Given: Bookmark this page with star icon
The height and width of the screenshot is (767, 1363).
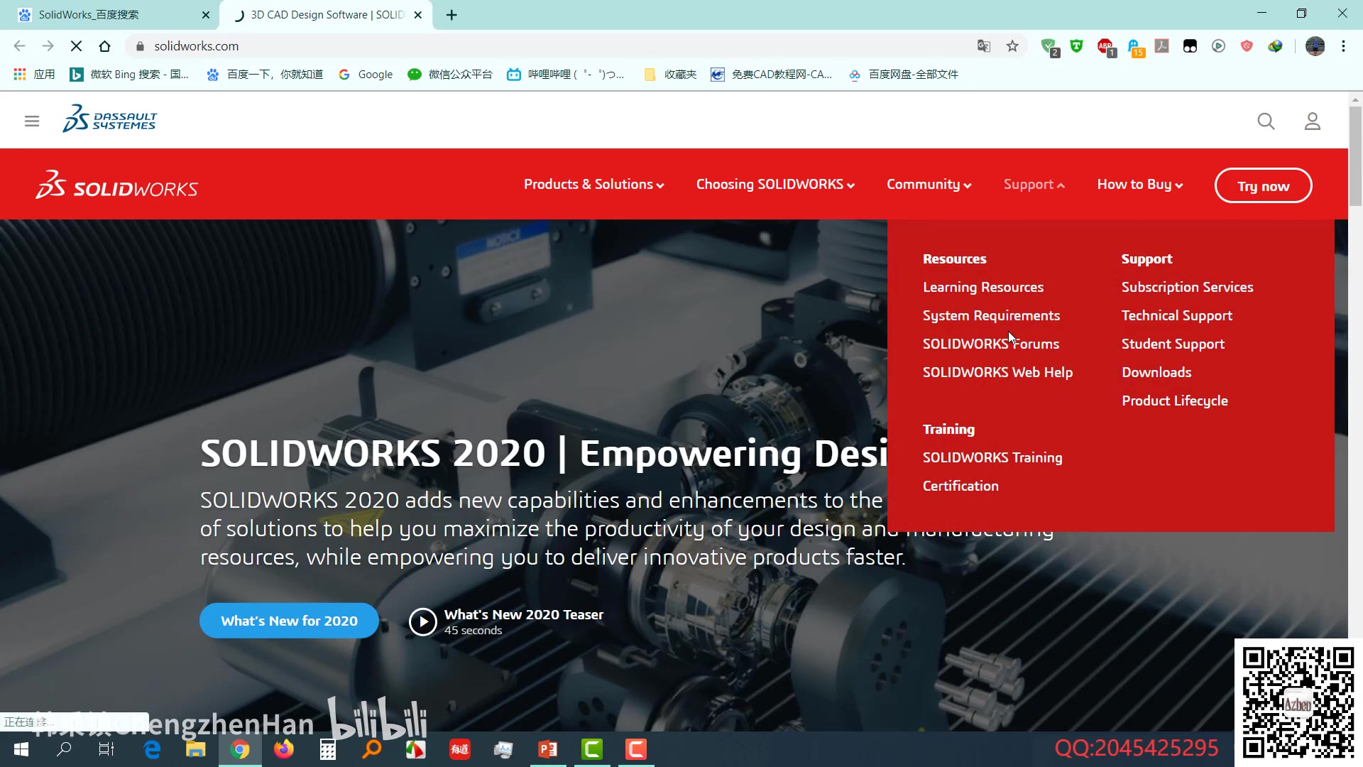Looking at the screenshot, I should pyautogui.click(x=1012, y=46).
